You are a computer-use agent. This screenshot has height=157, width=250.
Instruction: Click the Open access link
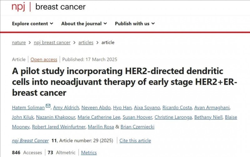coord(44,59)
